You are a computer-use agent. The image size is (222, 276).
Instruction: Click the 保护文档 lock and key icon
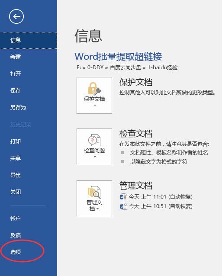94,89
